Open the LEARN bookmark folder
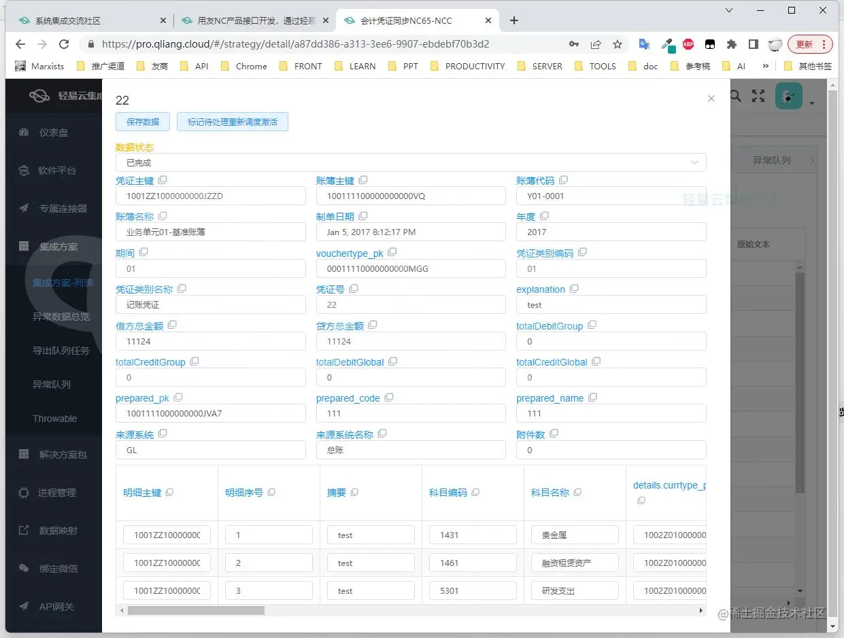This screenshot has width=844, height=638. [355, 66]
